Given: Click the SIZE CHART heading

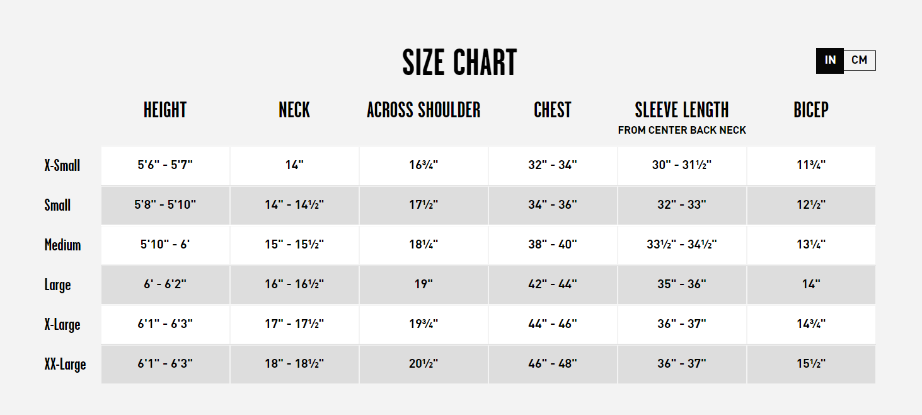Looking at the screenshot, I should tap(459, 62).
